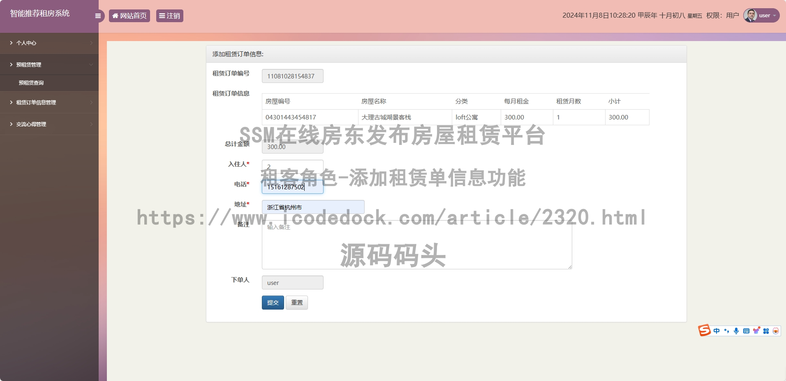Click Sogou mascot face icon

click(776, 331)
